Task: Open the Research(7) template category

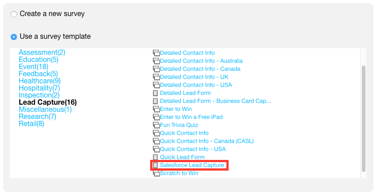Action: click(37, 117)
